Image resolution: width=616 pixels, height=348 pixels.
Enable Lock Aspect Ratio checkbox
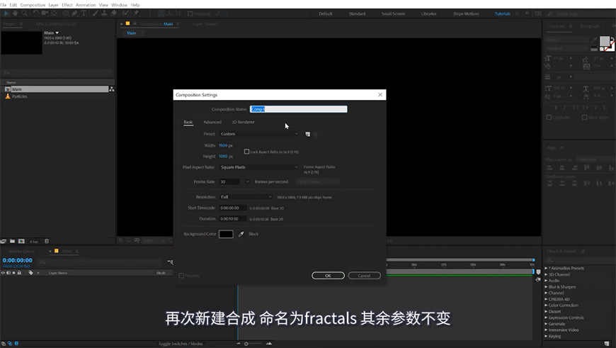coord(246,152)
